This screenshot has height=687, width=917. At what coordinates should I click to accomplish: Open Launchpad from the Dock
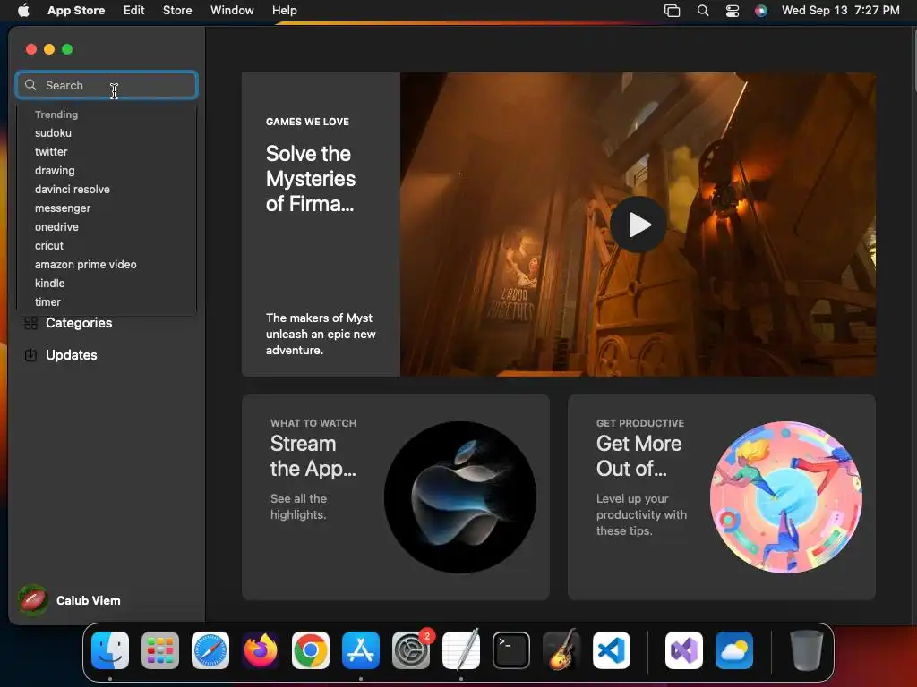(x=160, y=650)
